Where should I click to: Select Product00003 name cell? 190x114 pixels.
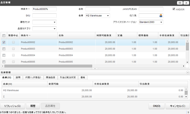point(76,49)
